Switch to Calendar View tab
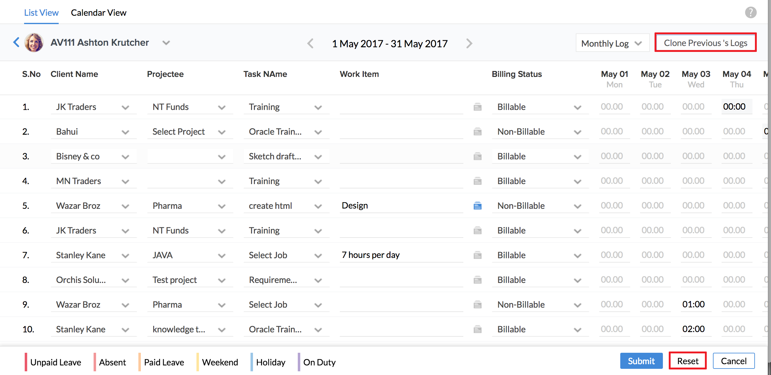The height and width of the screenshot is (375, 771). [x=99, y=13]
